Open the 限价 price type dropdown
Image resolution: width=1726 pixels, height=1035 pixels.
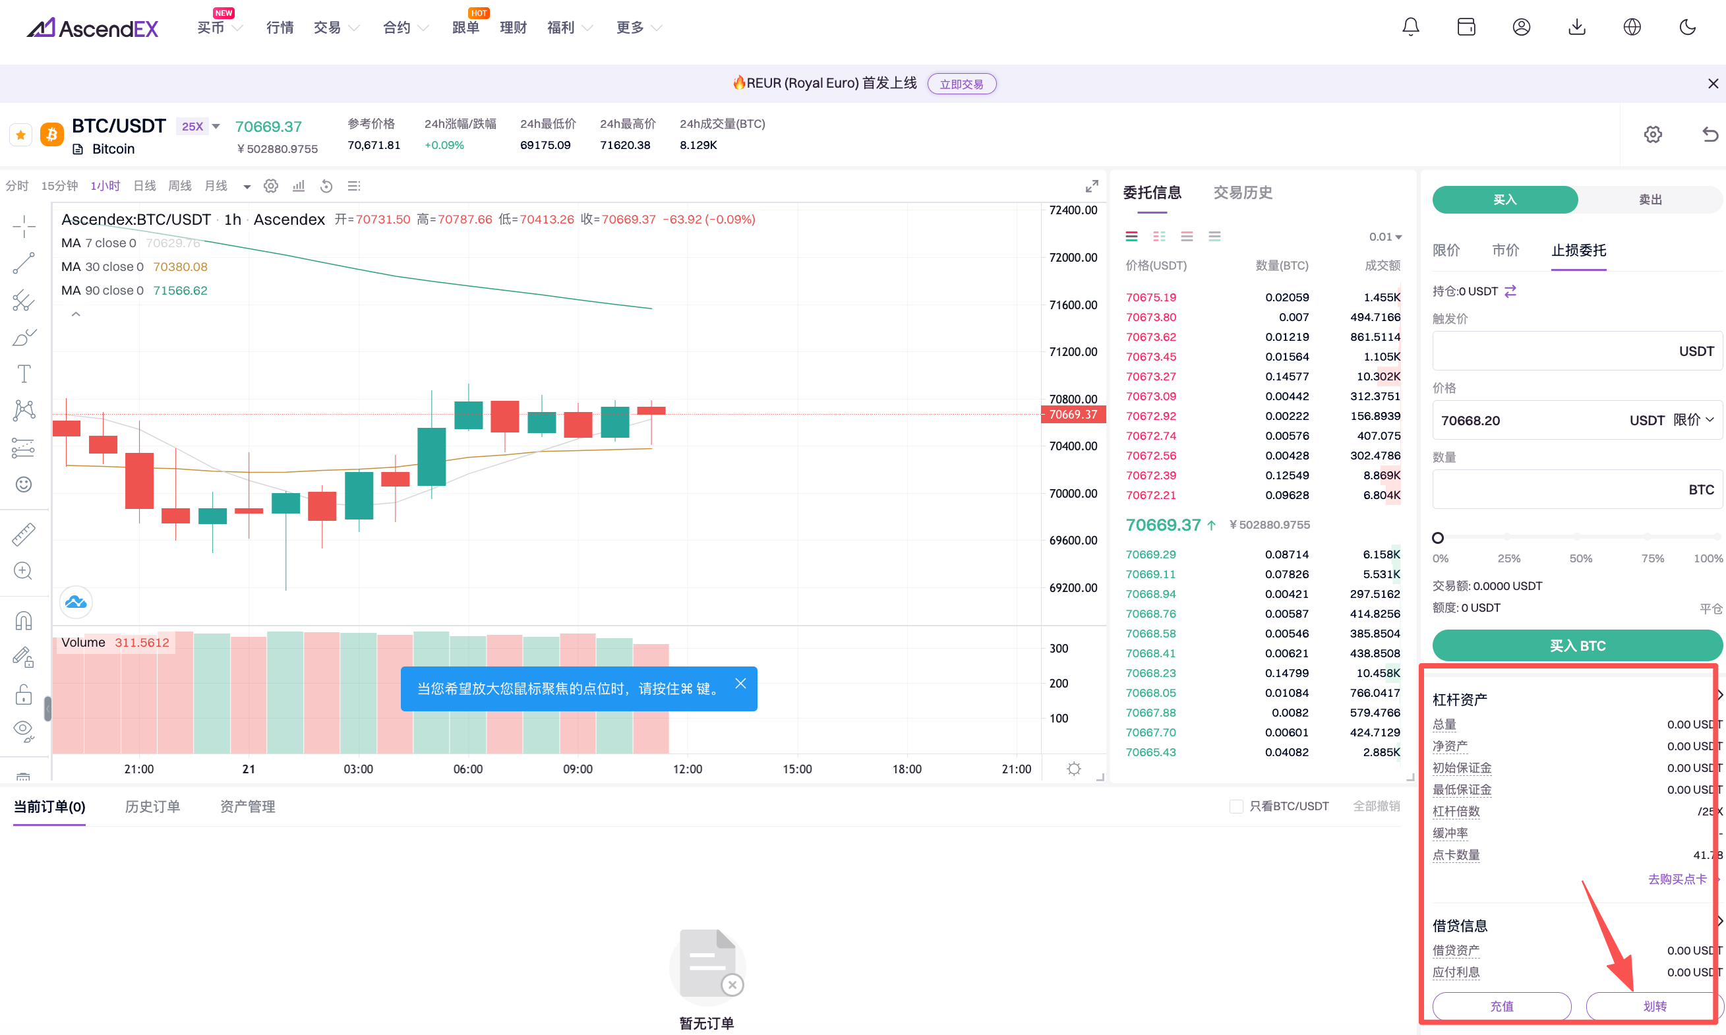pyautogui.click(x=1693, y=420)
